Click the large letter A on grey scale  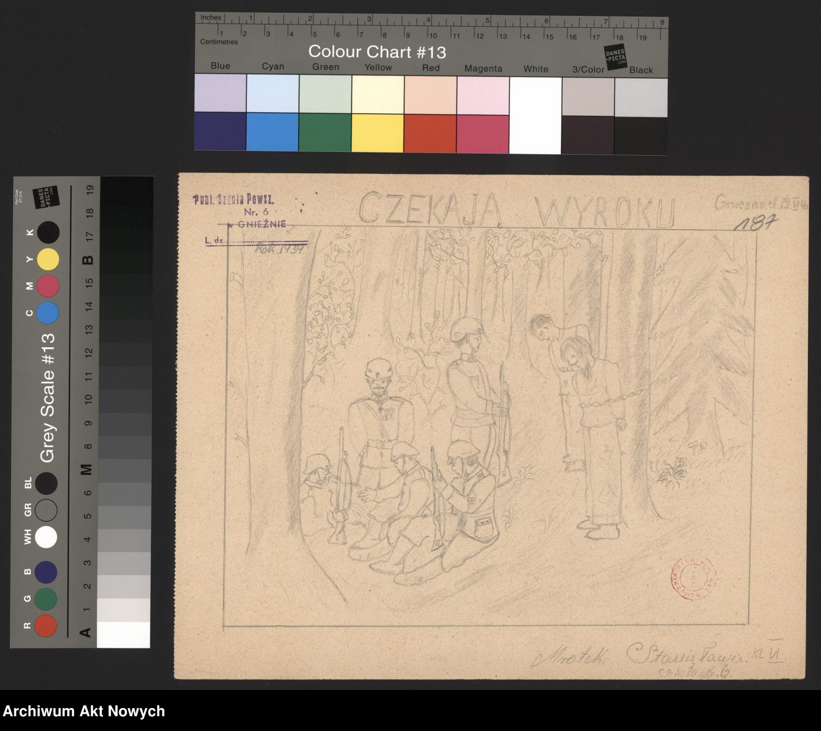coord(85,633)
